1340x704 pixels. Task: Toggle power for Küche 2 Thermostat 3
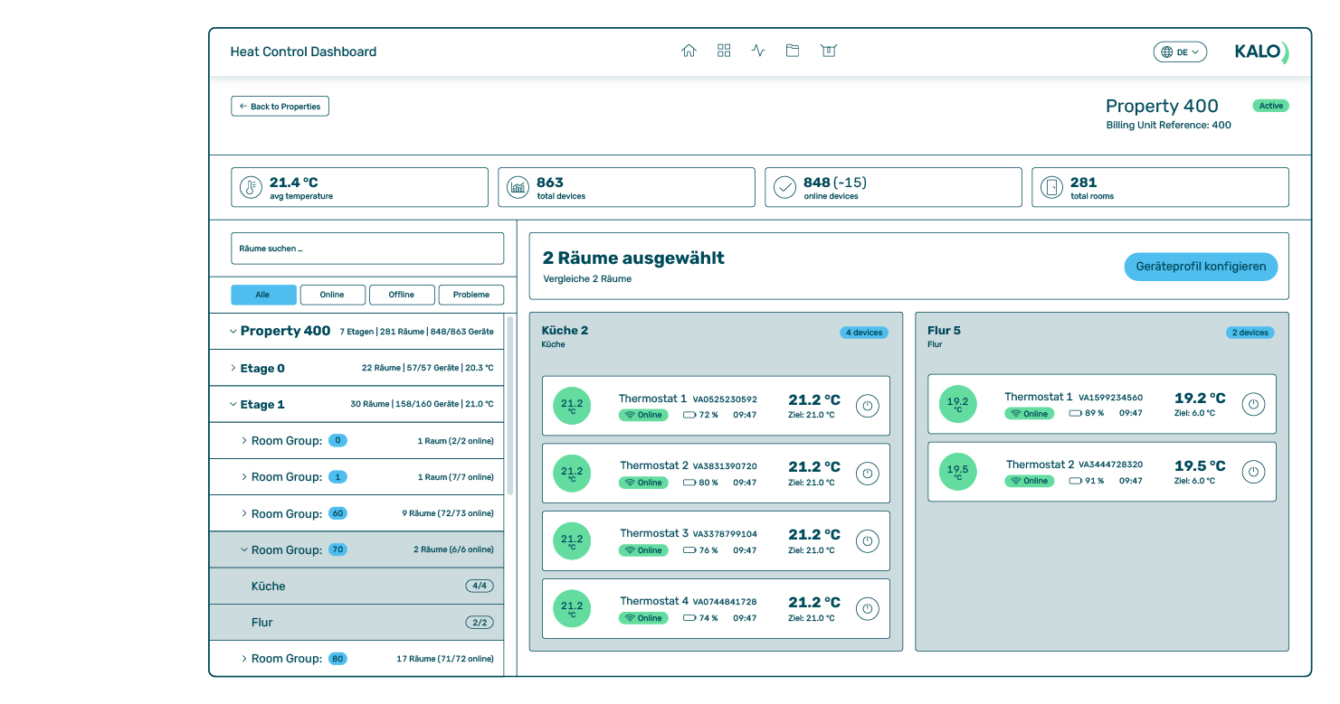(x=867, y=541)
